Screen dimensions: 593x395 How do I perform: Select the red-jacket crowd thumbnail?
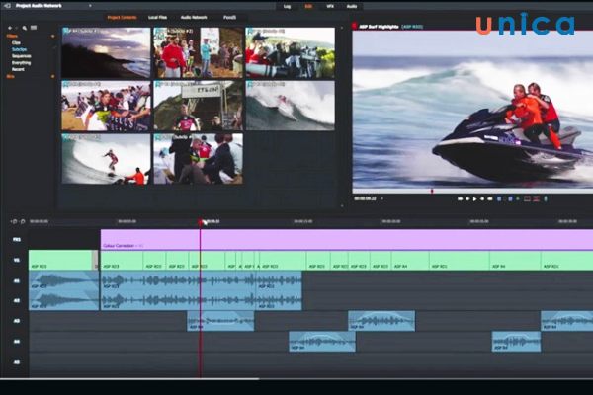click(199, 52)
